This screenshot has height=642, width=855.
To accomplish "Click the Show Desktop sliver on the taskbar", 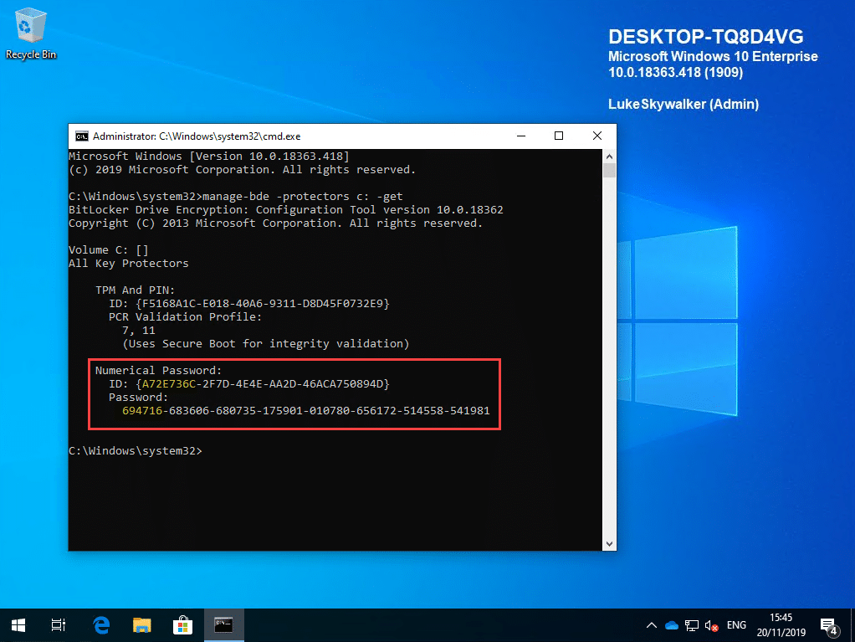I will [x=852, y=625].
